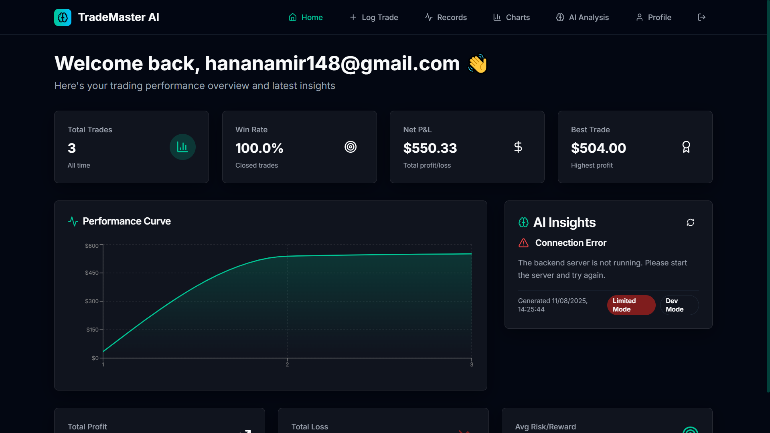Open the Profile page
The image size is (770, 433).
(654, 17)
